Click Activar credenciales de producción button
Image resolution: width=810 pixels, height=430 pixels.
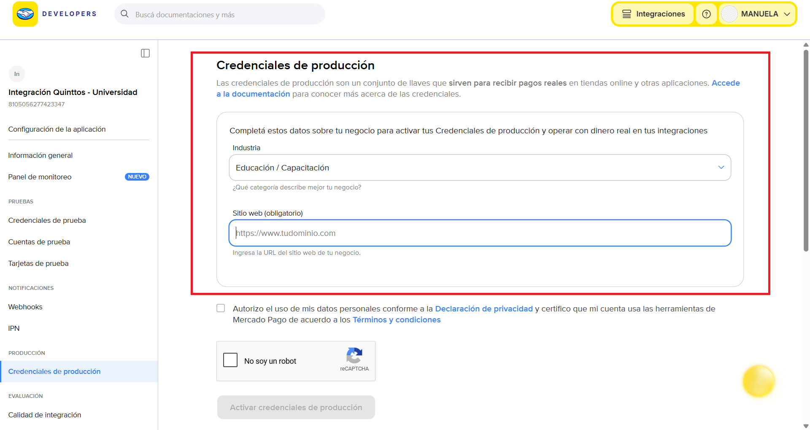tap(296, 407)
